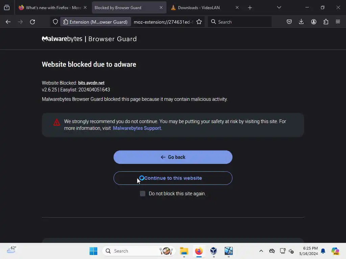Open the Extensions puzzle icon
346x259 pixels.
coord(326,22)
